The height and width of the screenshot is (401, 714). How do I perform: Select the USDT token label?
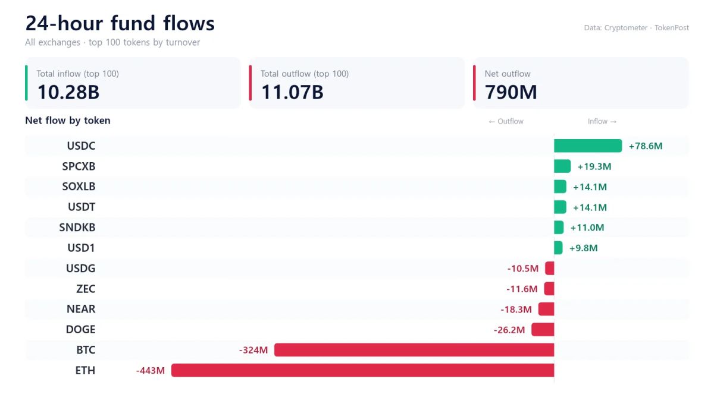coord(82,207)
